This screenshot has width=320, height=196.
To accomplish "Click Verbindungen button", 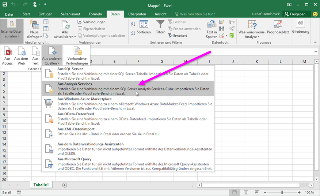I will (x=92, y=22).
